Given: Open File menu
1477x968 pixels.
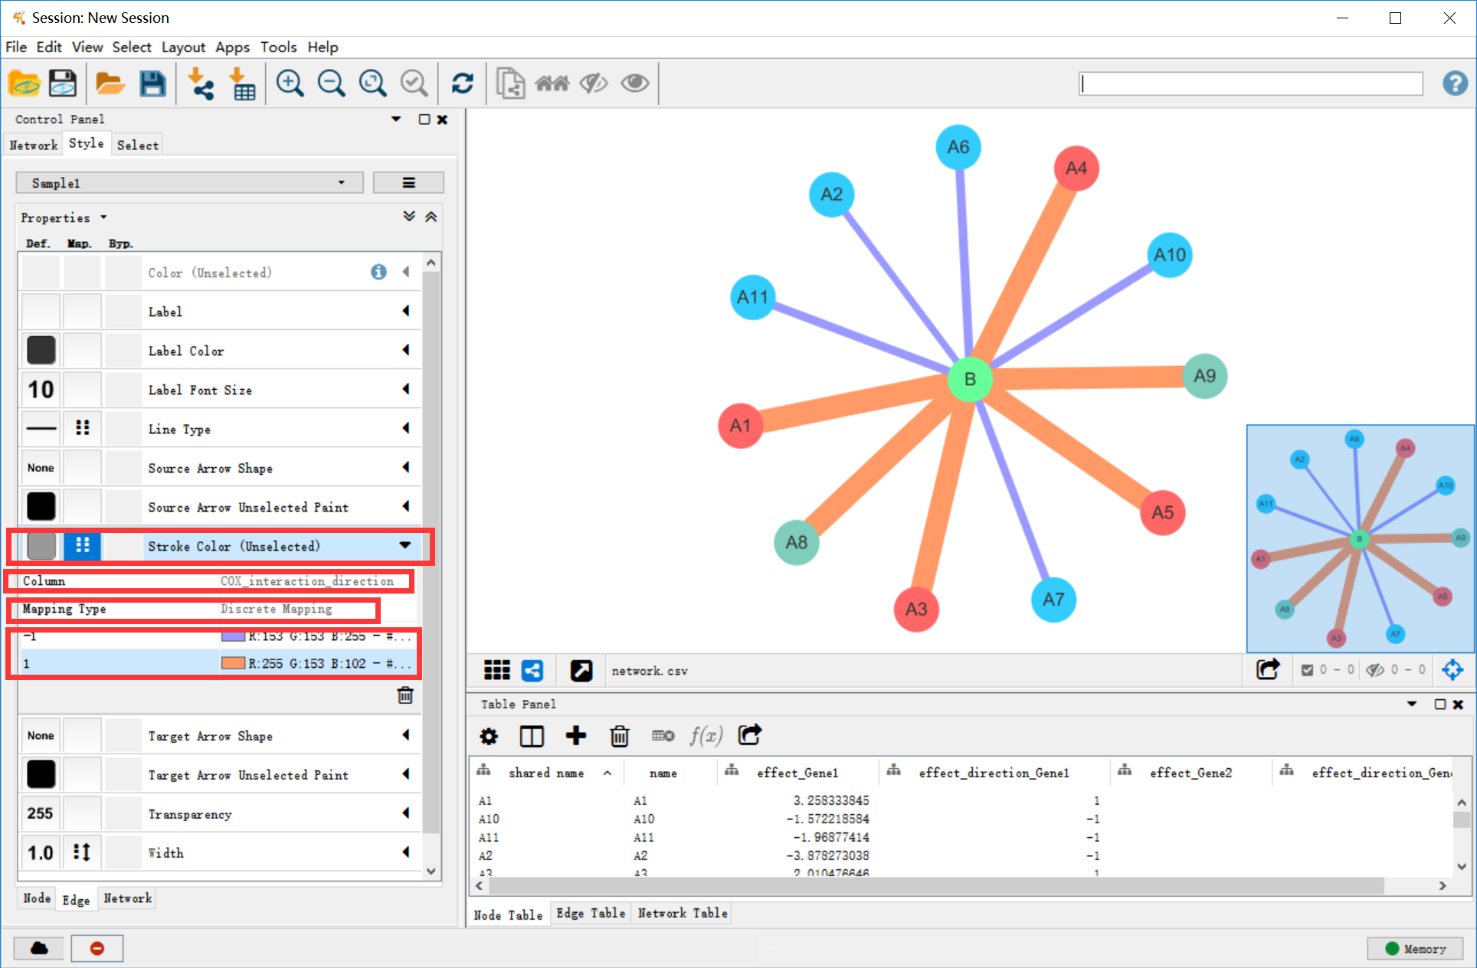Looking at the screenshot, I should coord(16,47).
